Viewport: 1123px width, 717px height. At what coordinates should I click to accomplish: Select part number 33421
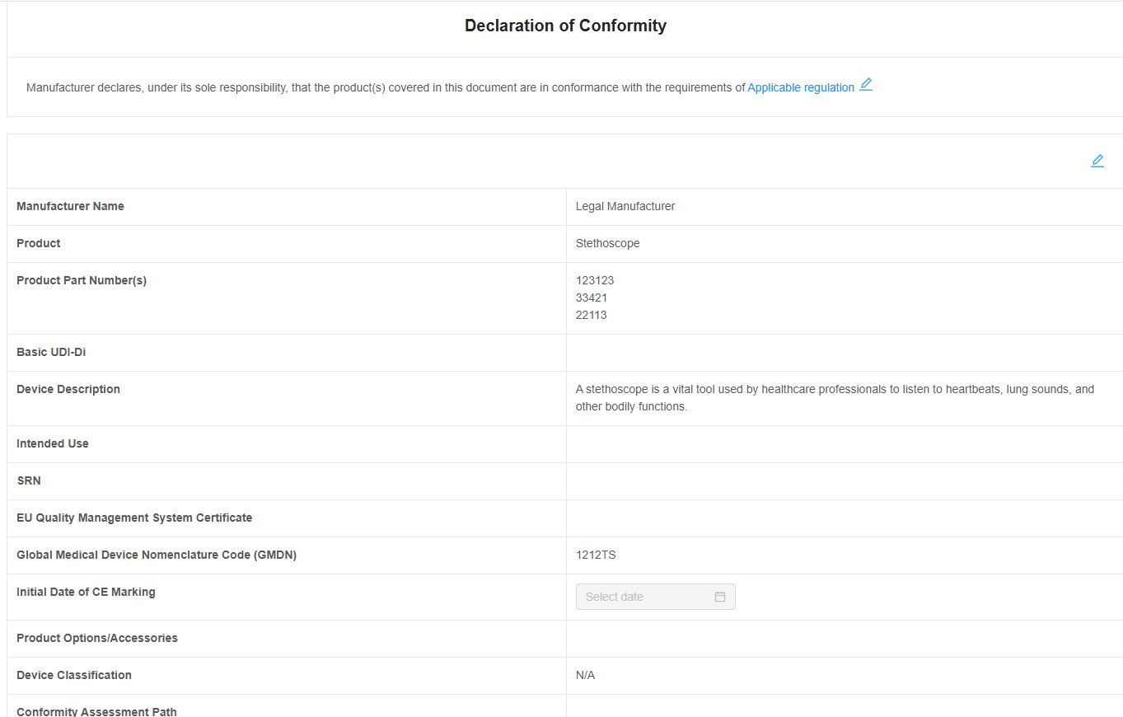592,298
